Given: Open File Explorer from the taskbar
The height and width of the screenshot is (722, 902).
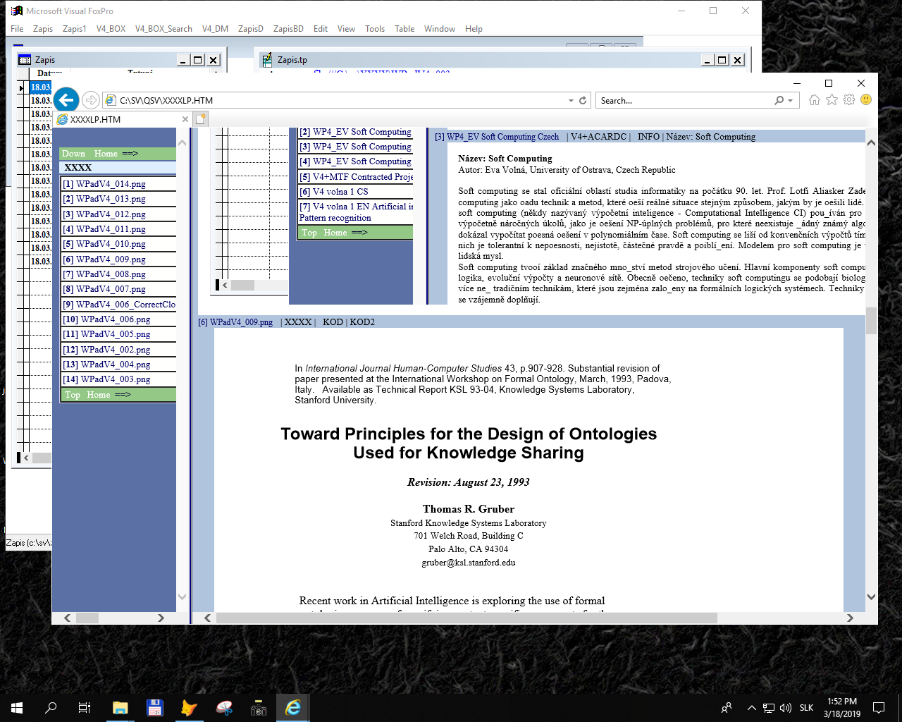Looking at the screenshot, I should [x=120, y=708].
